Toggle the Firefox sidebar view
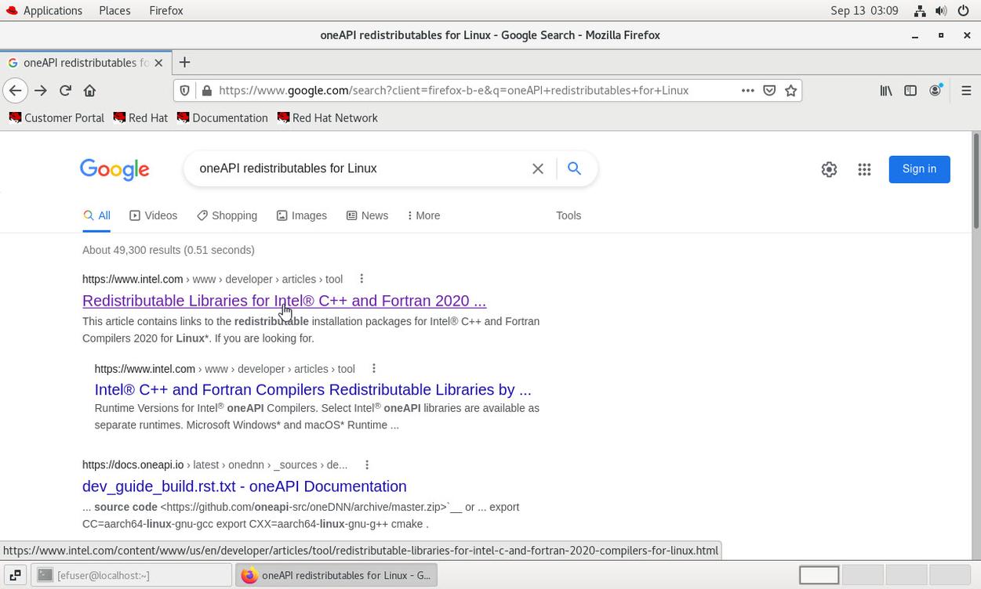981x589 pixels. (910, 90)
